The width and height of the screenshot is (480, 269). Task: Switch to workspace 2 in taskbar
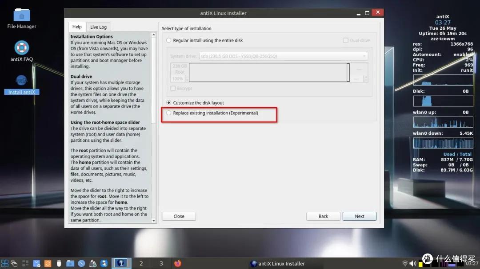point(141,263)
